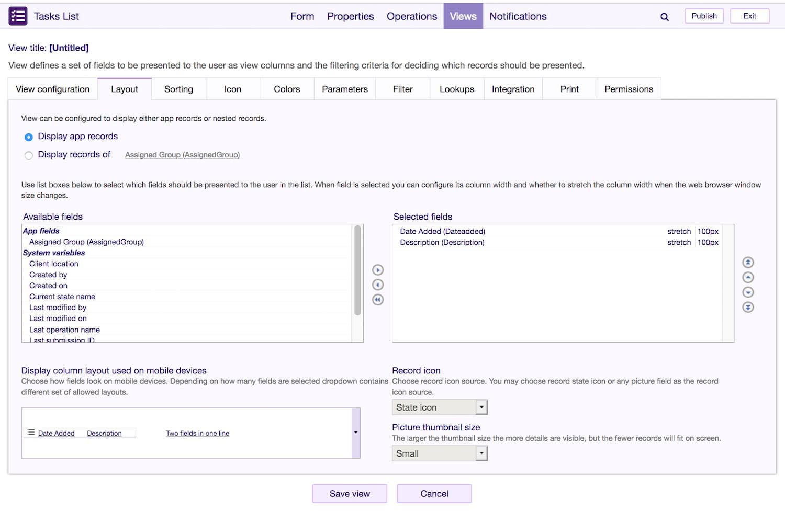This screenshot has height=511, width=785.
Task: Switch to the Colors tab
Action: point(287,89)
